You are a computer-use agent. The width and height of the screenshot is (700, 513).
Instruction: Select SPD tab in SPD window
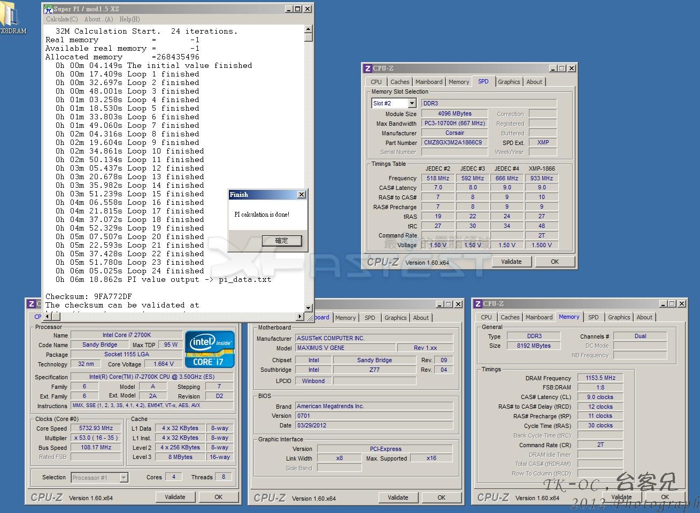pyautogui.click(x=483, y=81)
